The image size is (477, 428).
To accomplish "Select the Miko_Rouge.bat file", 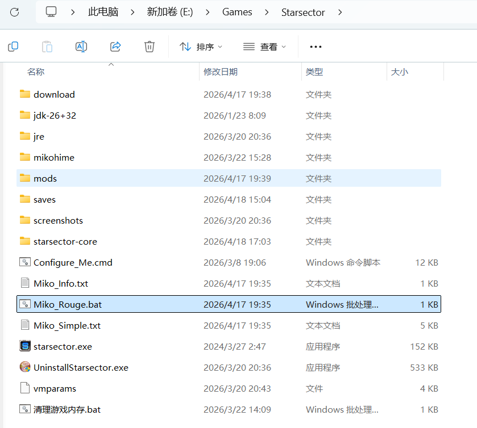I will coord(68,304).
